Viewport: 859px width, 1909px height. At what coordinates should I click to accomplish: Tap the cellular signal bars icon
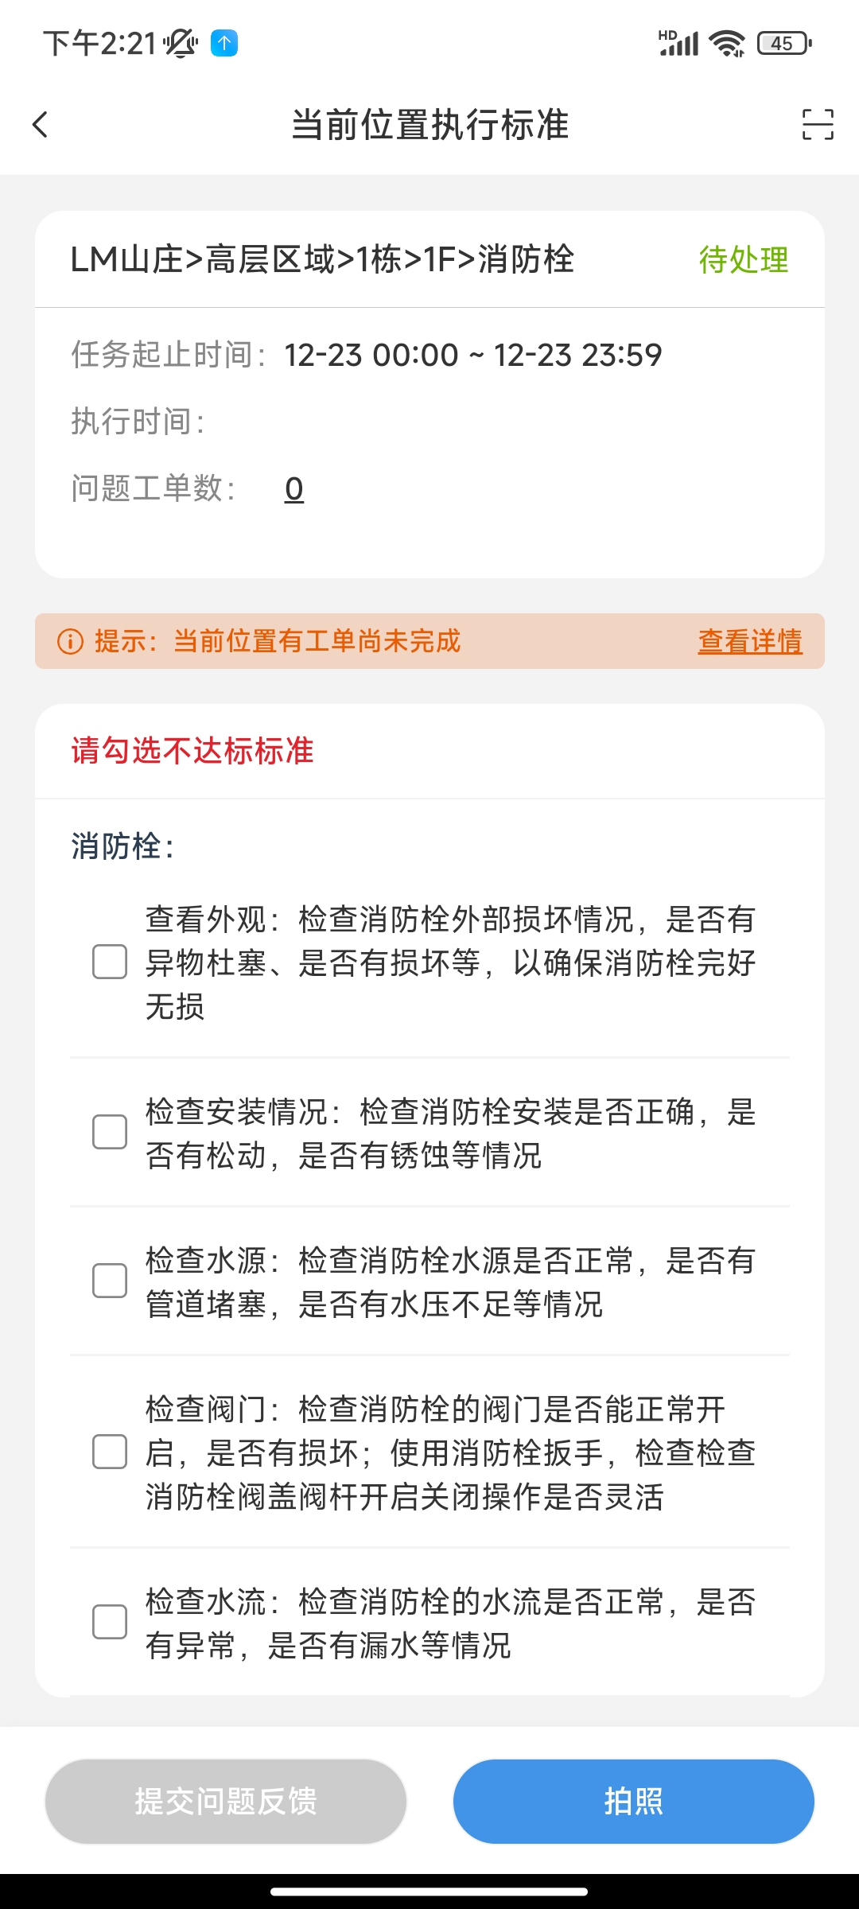[675, 44]
